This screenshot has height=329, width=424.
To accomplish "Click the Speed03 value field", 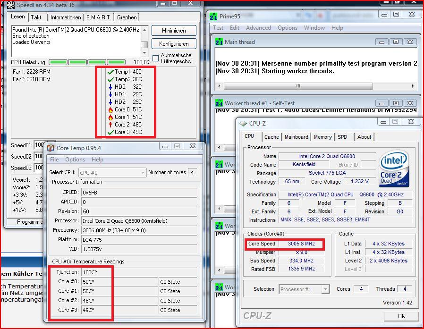I will [x=39, y=168].
